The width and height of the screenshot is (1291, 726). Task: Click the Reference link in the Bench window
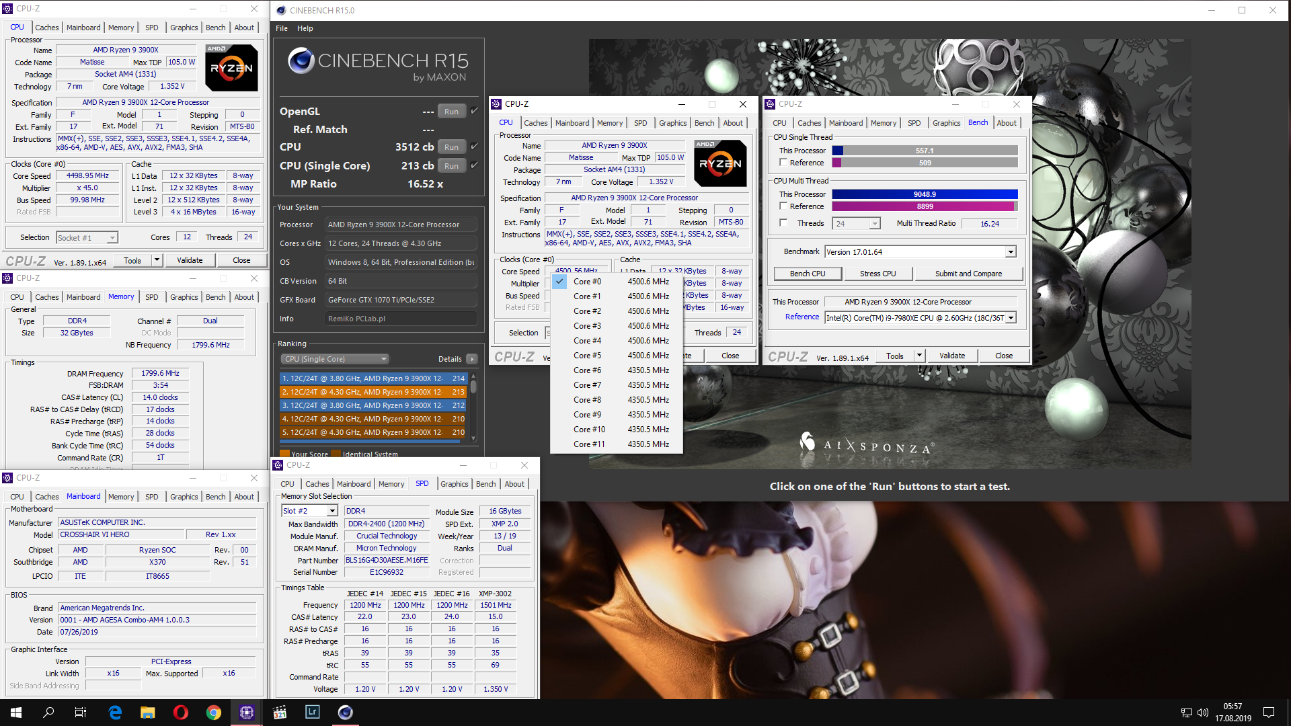[x=802, y=317]
